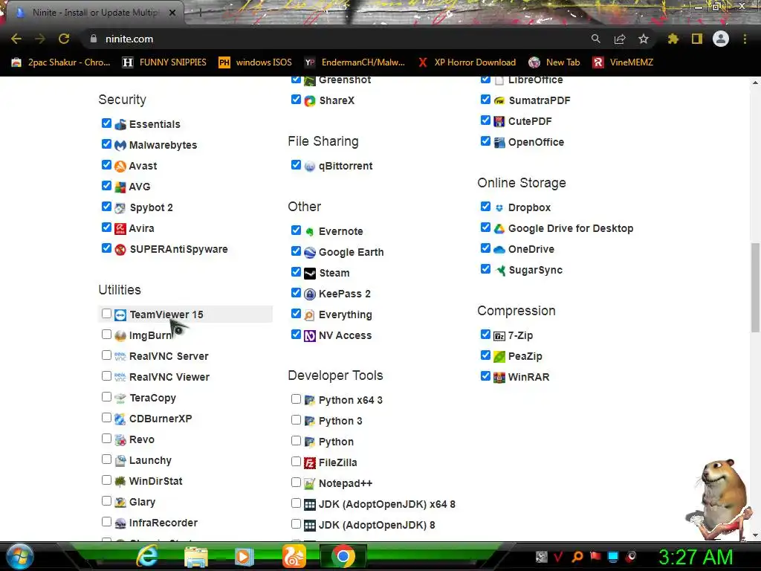Check the TeraCopy checkbox

point(107,397)
